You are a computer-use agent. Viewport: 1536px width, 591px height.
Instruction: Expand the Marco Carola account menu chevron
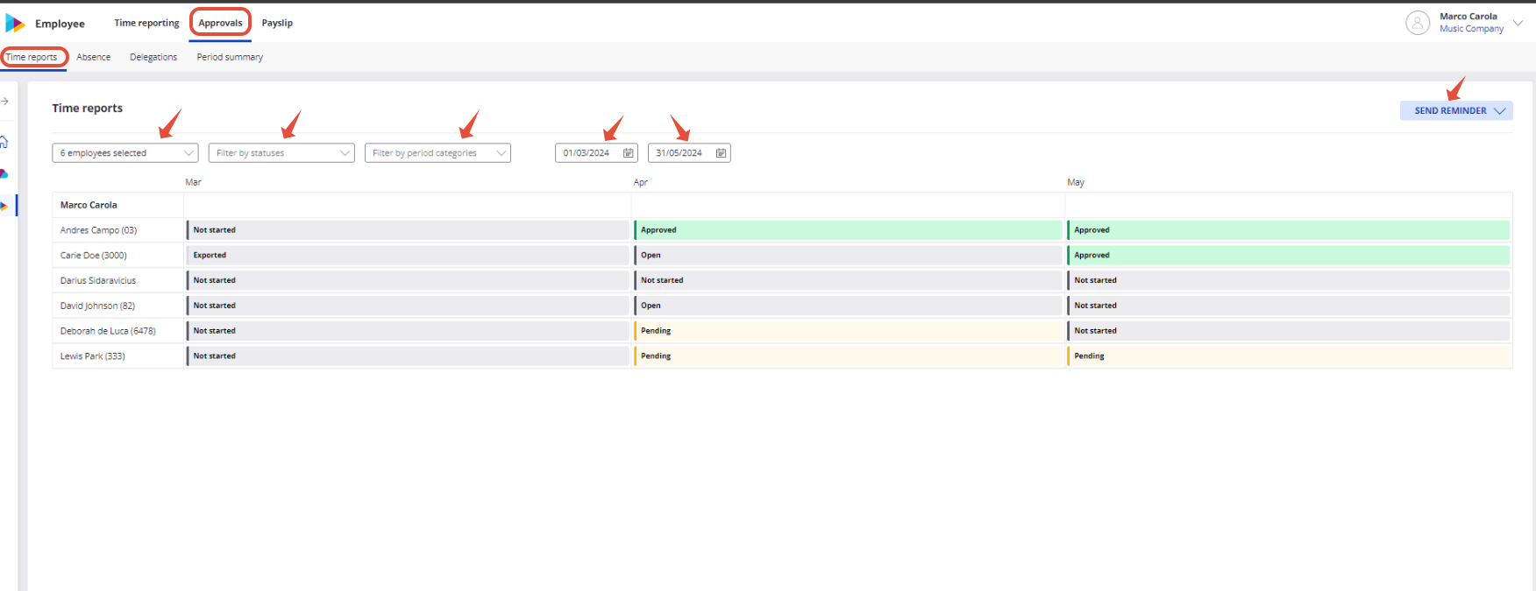pyautogui.click(x=1518, y=23)
